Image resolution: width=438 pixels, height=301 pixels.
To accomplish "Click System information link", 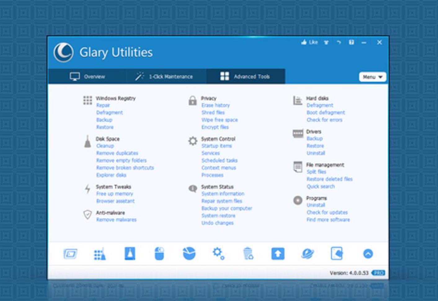I will coord(223,194).
